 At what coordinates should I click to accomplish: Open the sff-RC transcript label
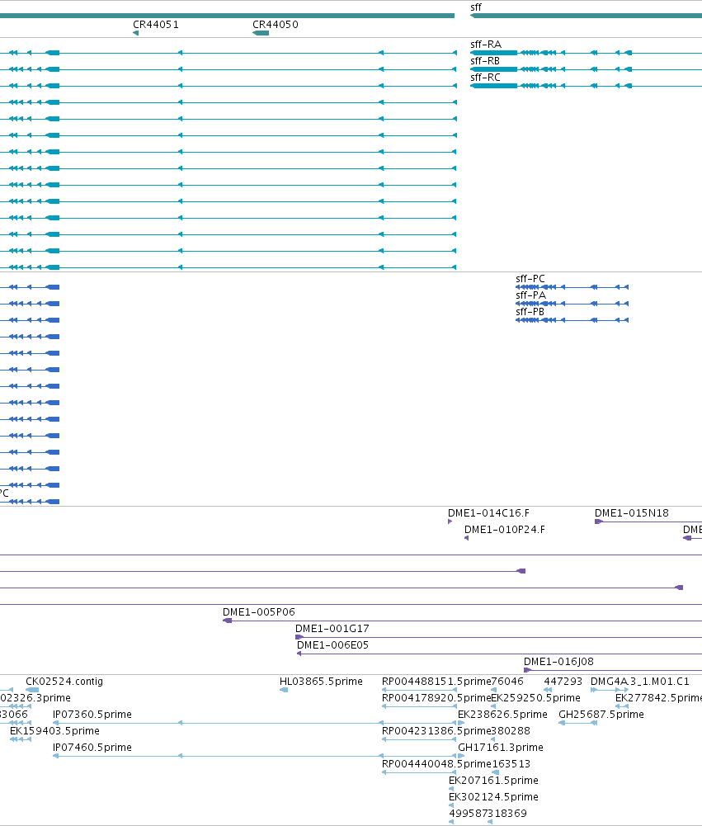point(485,78)
